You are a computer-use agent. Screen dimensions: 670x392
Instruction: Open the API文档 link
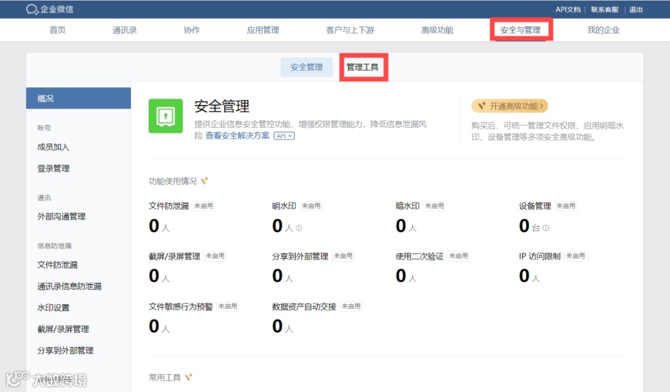(x=568, y=9)
